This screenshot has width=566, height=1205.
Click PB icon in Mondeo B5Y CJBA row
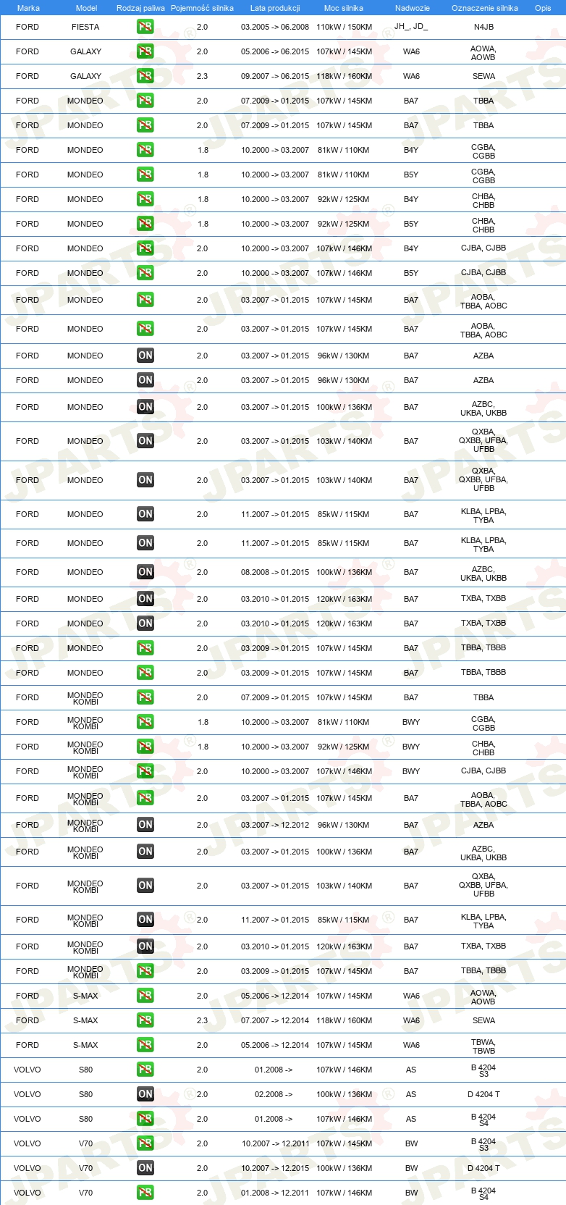click(x=145, y=273)
